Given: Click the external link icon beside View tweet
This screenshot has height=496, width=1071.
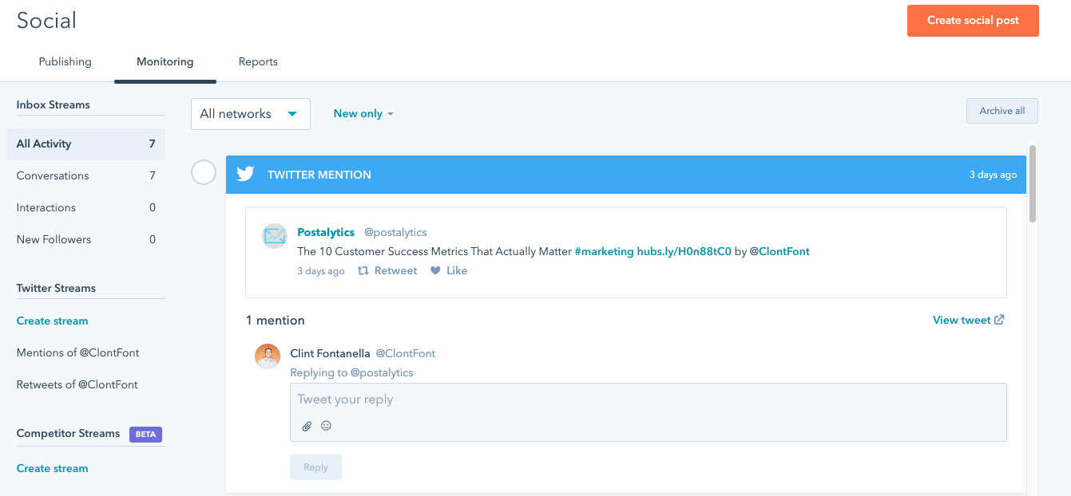Looking at the screenshot, I should point(999,320).
